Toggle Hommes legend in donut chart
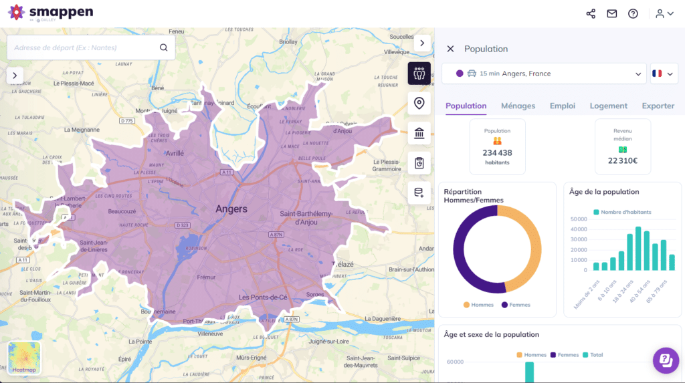This screenshot has height=383, width=685. [x=478, y=305]
